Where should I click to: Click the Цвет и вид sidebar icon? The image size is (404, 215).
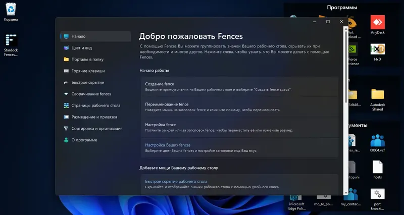point(66,48)
